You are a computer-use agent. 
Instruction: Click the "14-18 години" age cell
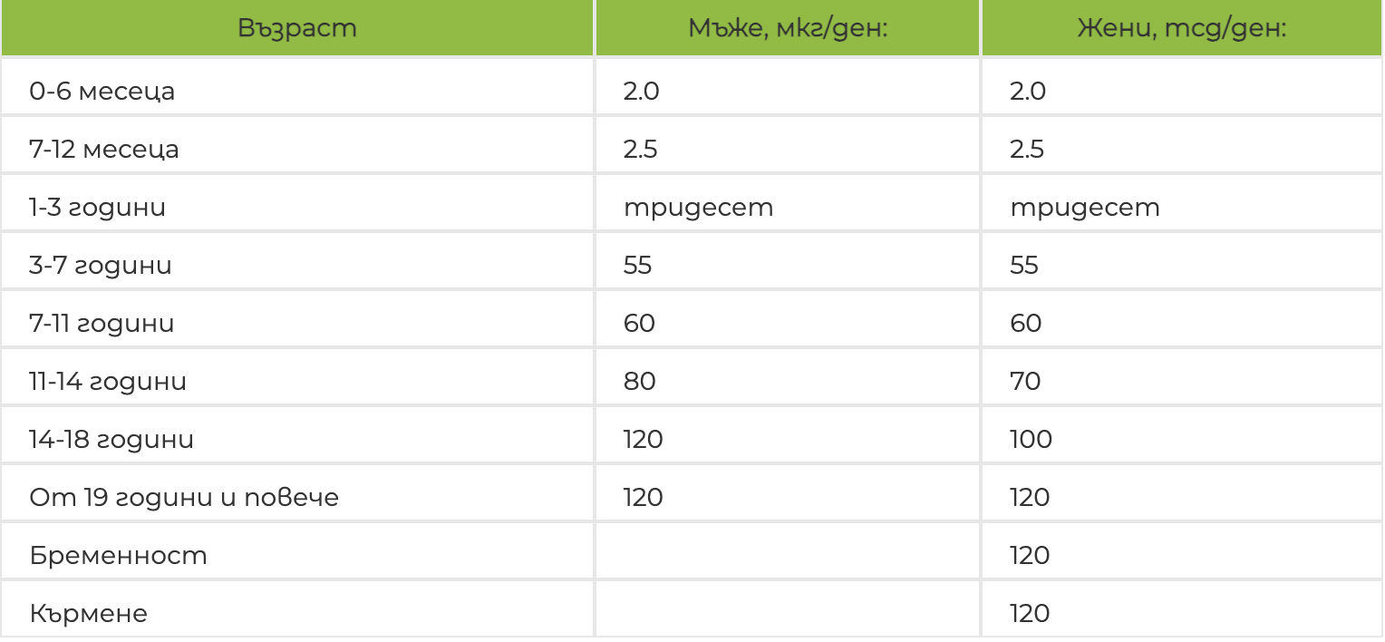pyautogui.click(x=111, y=440)
